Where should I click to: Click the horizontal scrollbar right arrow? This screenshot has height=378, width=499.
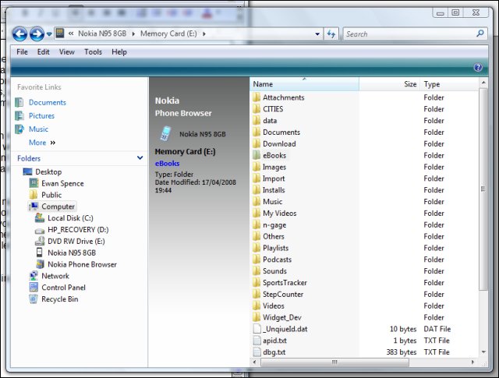pyautogui.click(x=472, y=362)
